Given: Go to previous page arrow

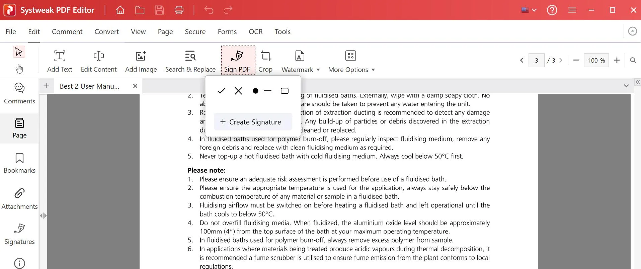Looking at the screenshot, I should tap(522, 61).
